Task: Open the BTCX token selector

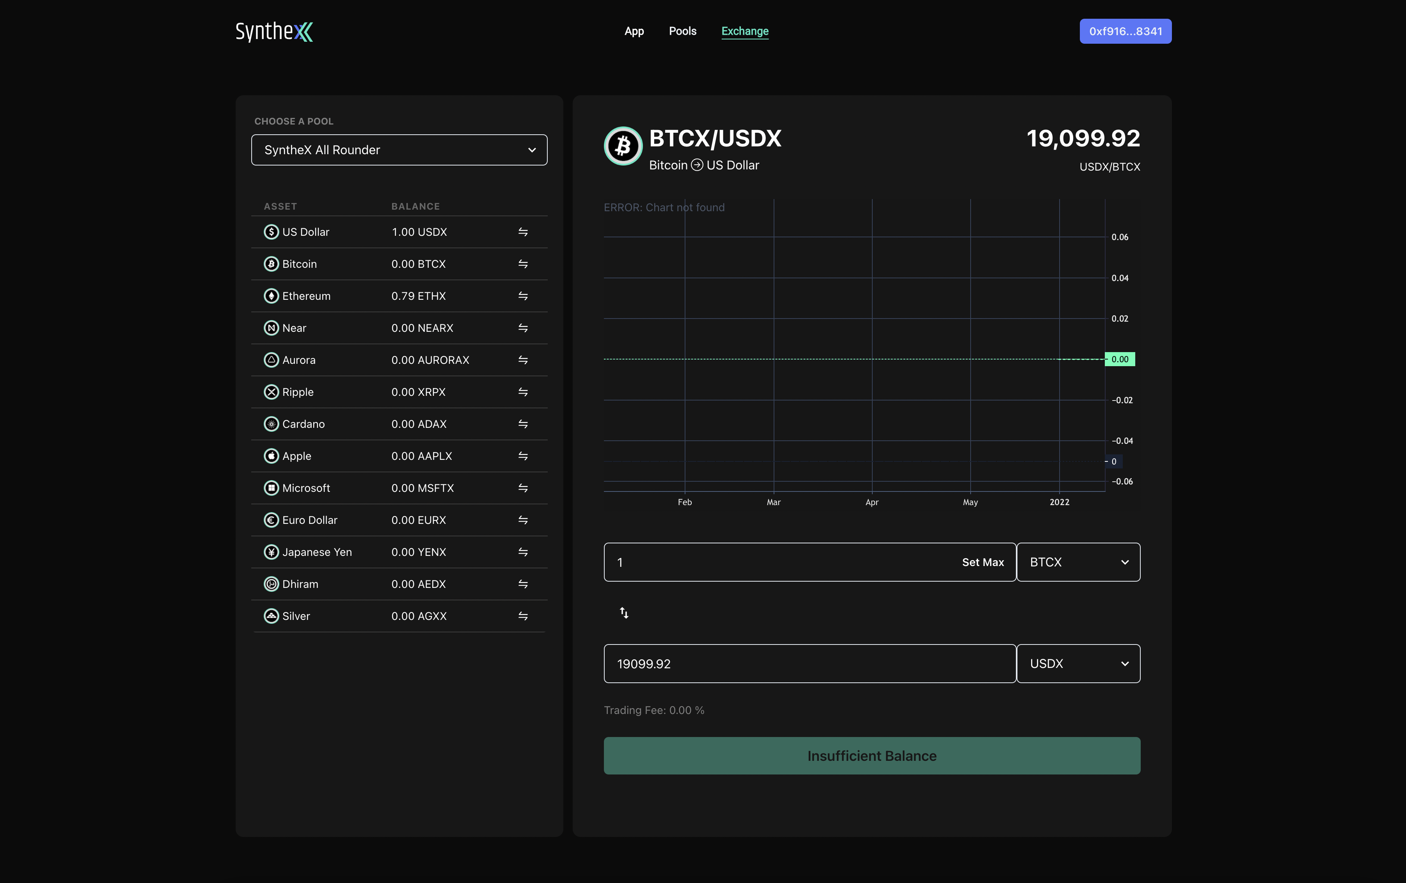Action: [x=1078, y=563]
